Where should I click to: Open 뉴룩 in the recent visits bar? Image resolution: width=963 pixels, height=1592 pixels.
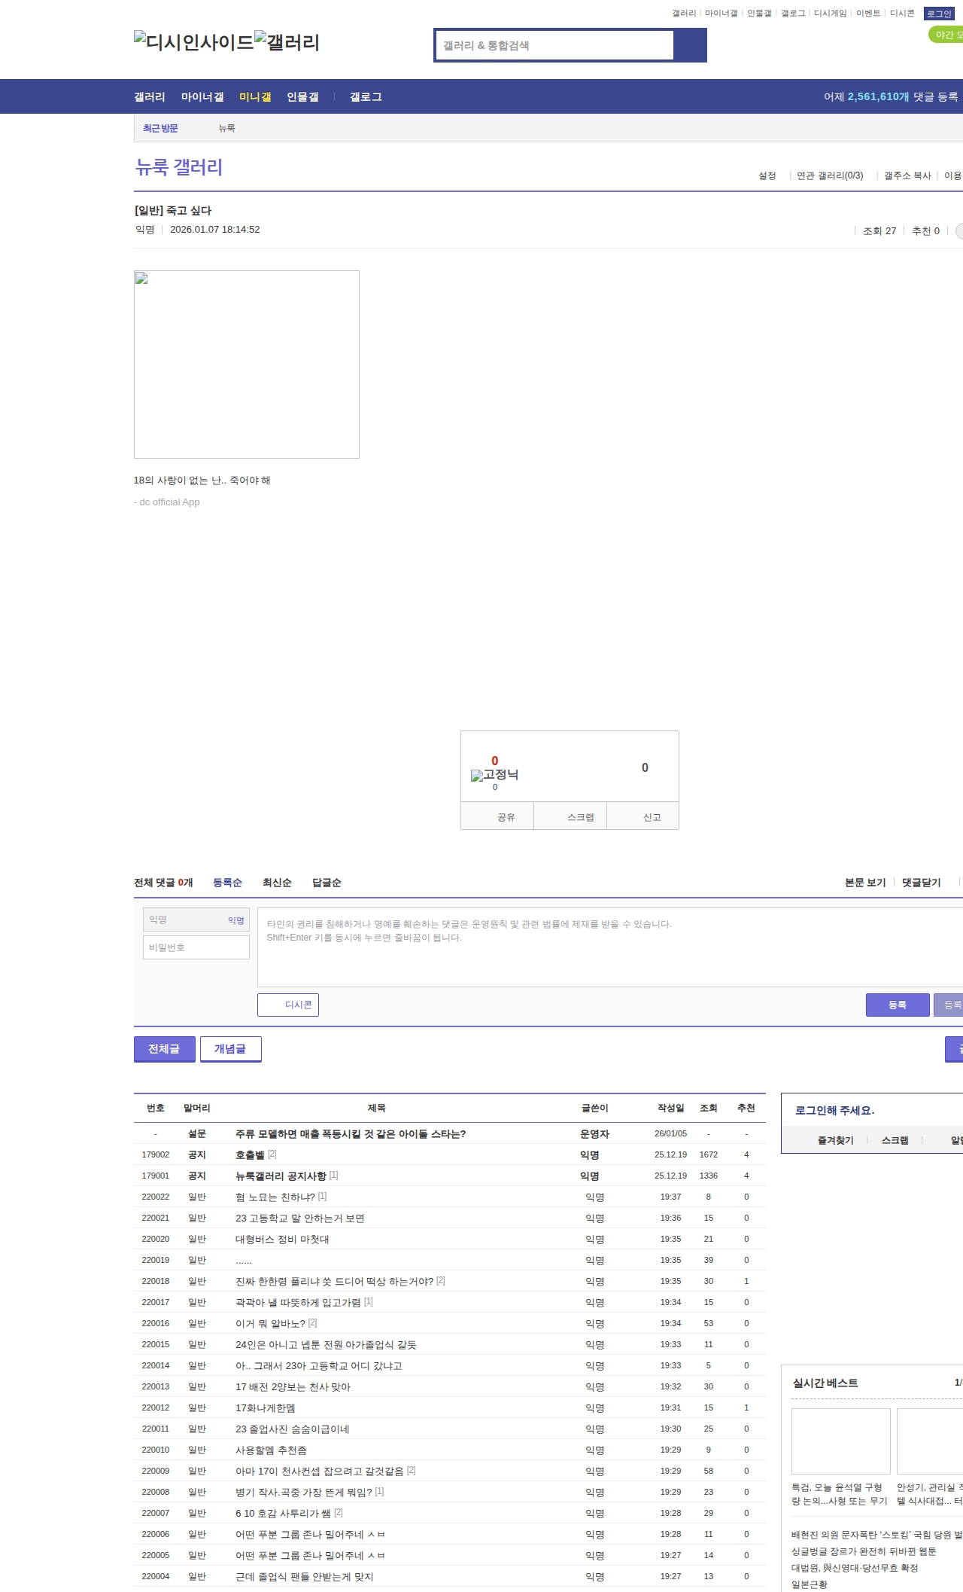pyautogui.click(x=227, y=128)
